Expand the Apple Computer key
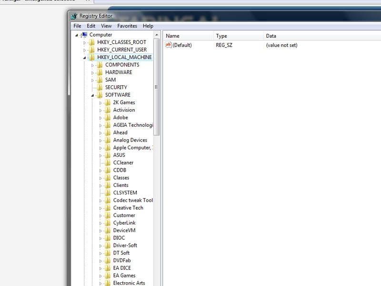The image size is (381, 286). (x=100, y=148)
